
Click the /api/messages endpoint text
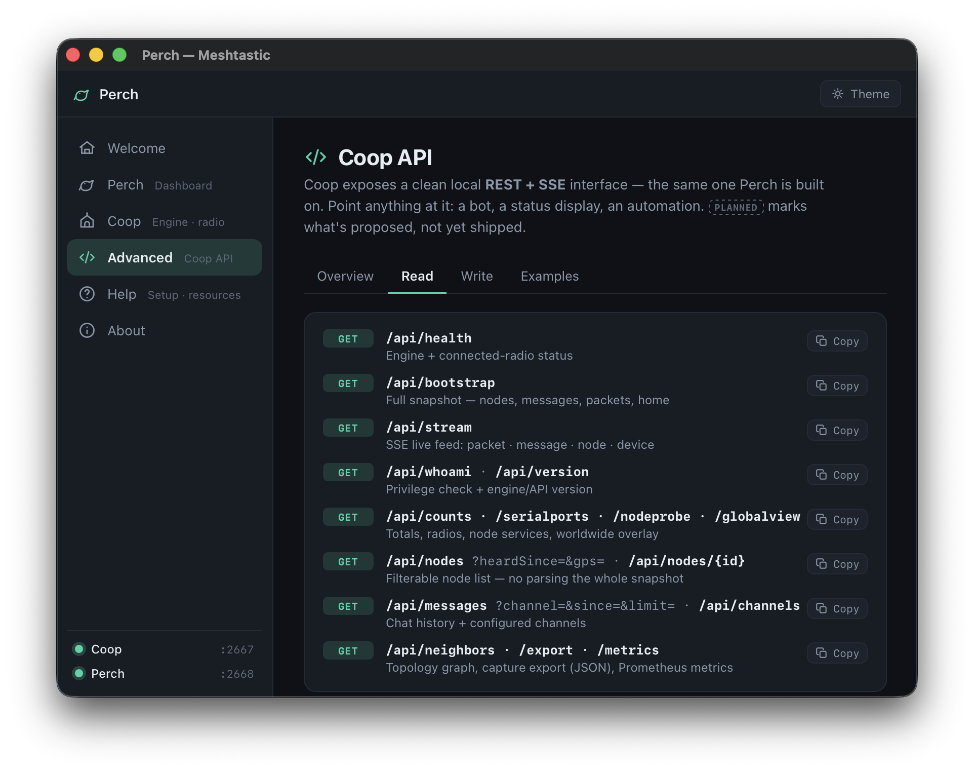point(436,605)
